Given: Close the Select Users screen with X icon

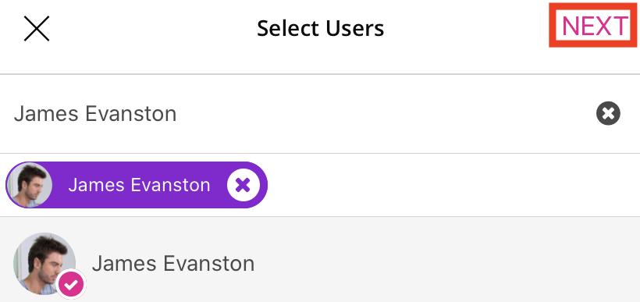Looking at the screenshot, I should 37,29.
